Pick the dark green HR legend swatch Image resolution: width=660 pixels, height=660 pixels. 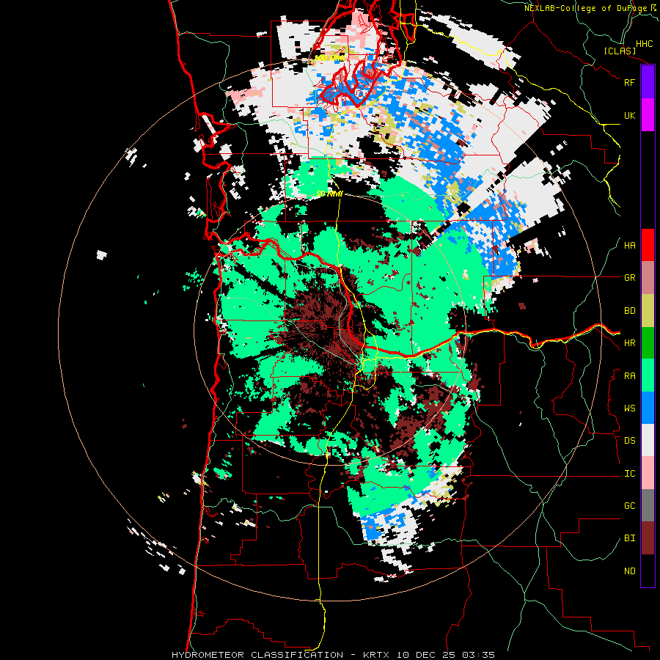[x=648, y=342]
